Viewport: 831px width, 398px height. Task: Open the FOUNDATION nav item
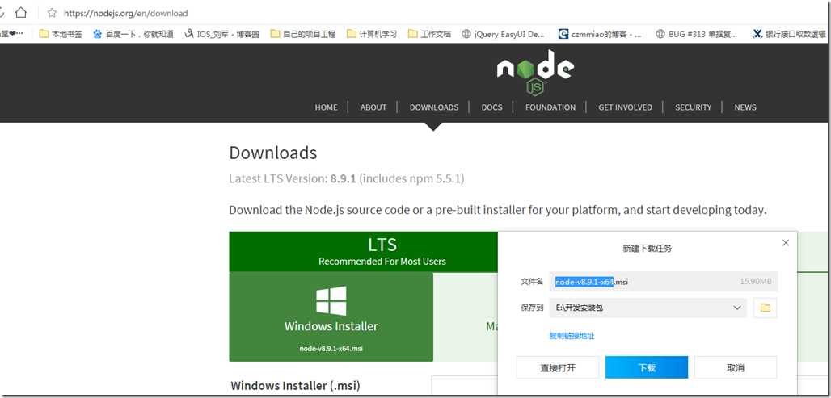tap(550, 107)
